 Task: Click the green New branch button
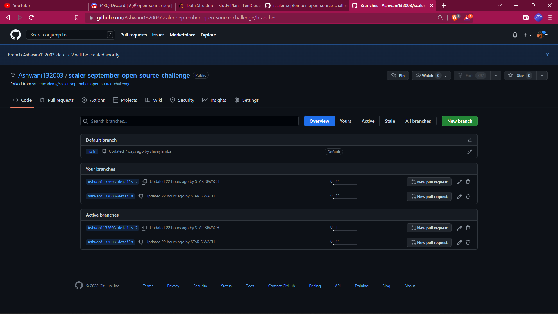click(x=459, y=121)
